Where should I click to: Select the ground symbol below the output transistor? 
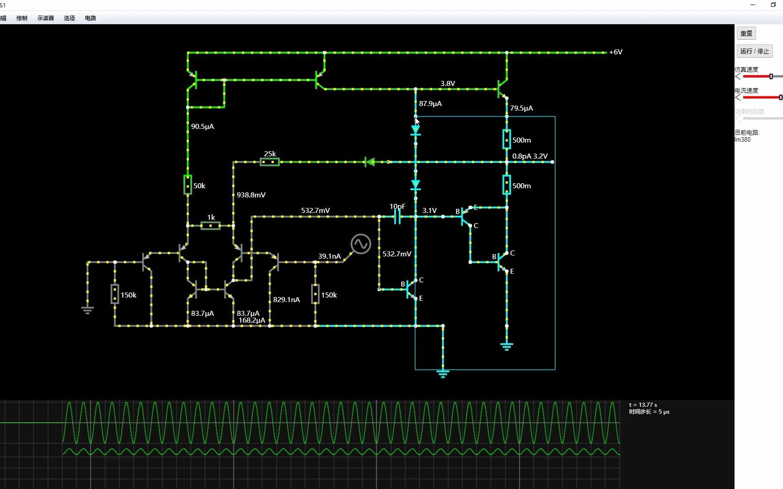pyautogui.click(x=507, y=346)
